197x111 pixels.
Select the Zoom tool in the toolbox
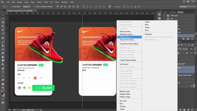3,88
